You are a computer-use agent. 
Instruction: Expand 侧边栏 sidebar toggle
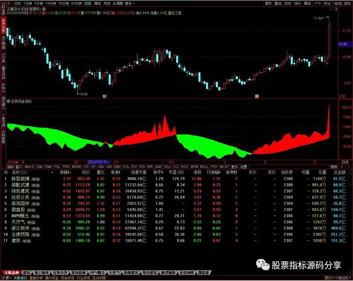[345, 278]
